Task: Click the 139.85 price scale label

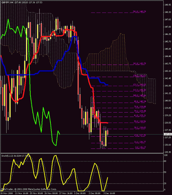Action: pyautogui.click(x=168, y=108)
